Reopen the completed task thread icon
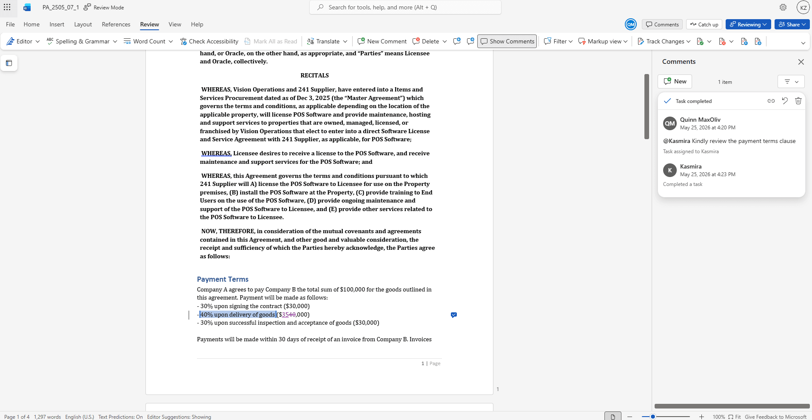Viewport: 812px width, 420px height. point(785,101)
